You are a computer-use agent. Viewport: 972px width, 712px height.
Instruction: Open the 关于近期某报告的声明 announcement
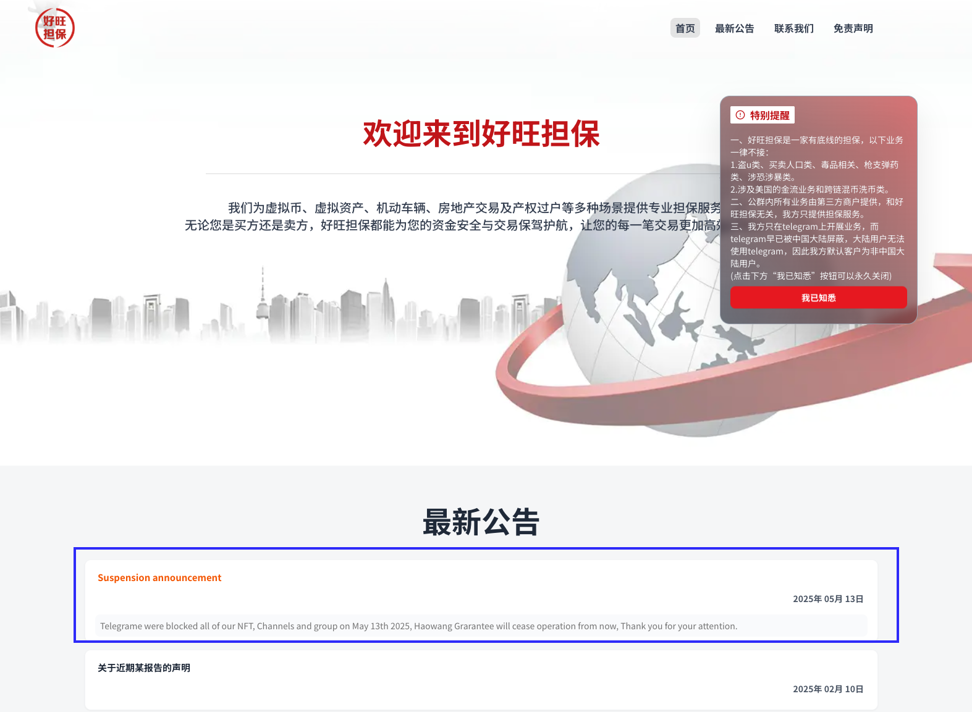[144, 668]
